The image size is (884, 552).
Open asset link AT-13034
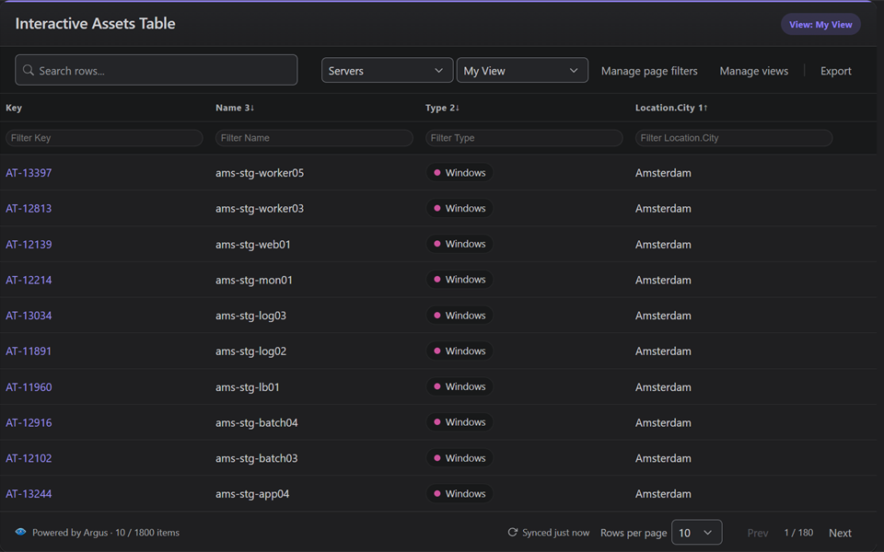(x=29, y=316)
